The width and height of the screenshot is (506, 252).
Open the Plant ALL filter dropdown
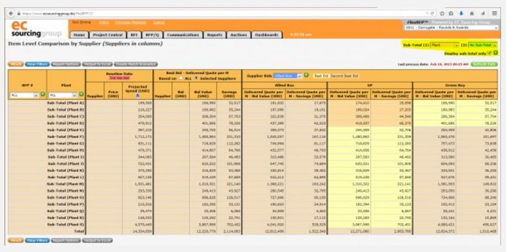63,95
